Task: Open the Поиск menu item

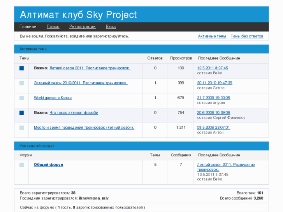Action: pyautogui.click(x=53, y=27)
